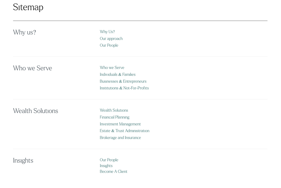Open "Our People" link below "Our approach"
This screenshot has width=281, height=188.
point(109,45)
